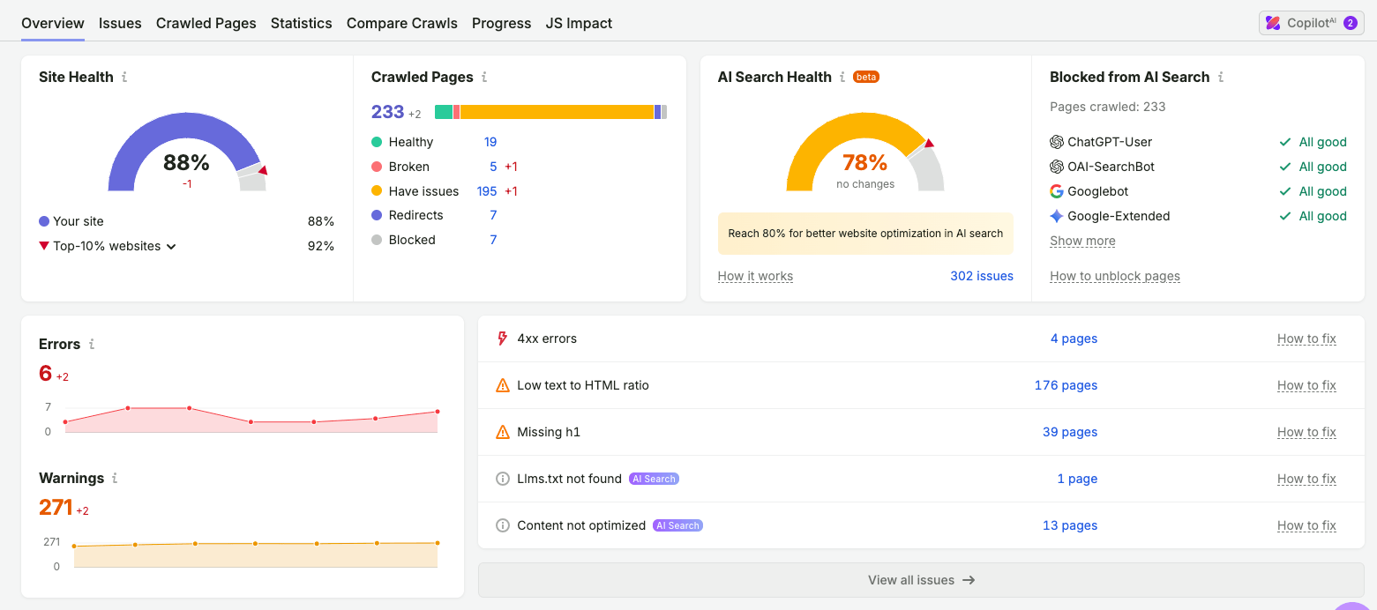This screenshot has width=1377, height=610.
Task: Click the Blocked pages count 7
Action: click(493, 240)
